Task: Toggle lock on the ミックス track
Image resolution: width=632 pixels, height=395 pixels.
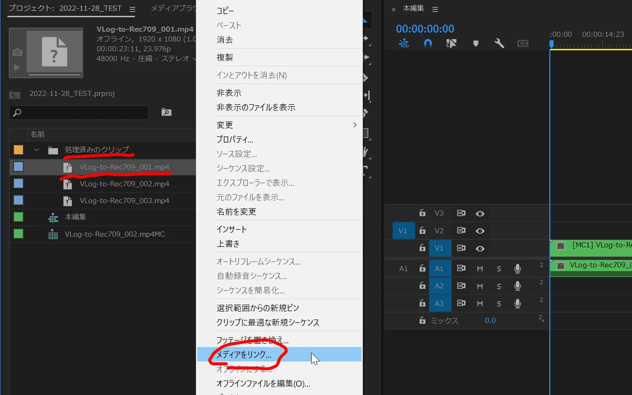Action: [x=422, y=320]
